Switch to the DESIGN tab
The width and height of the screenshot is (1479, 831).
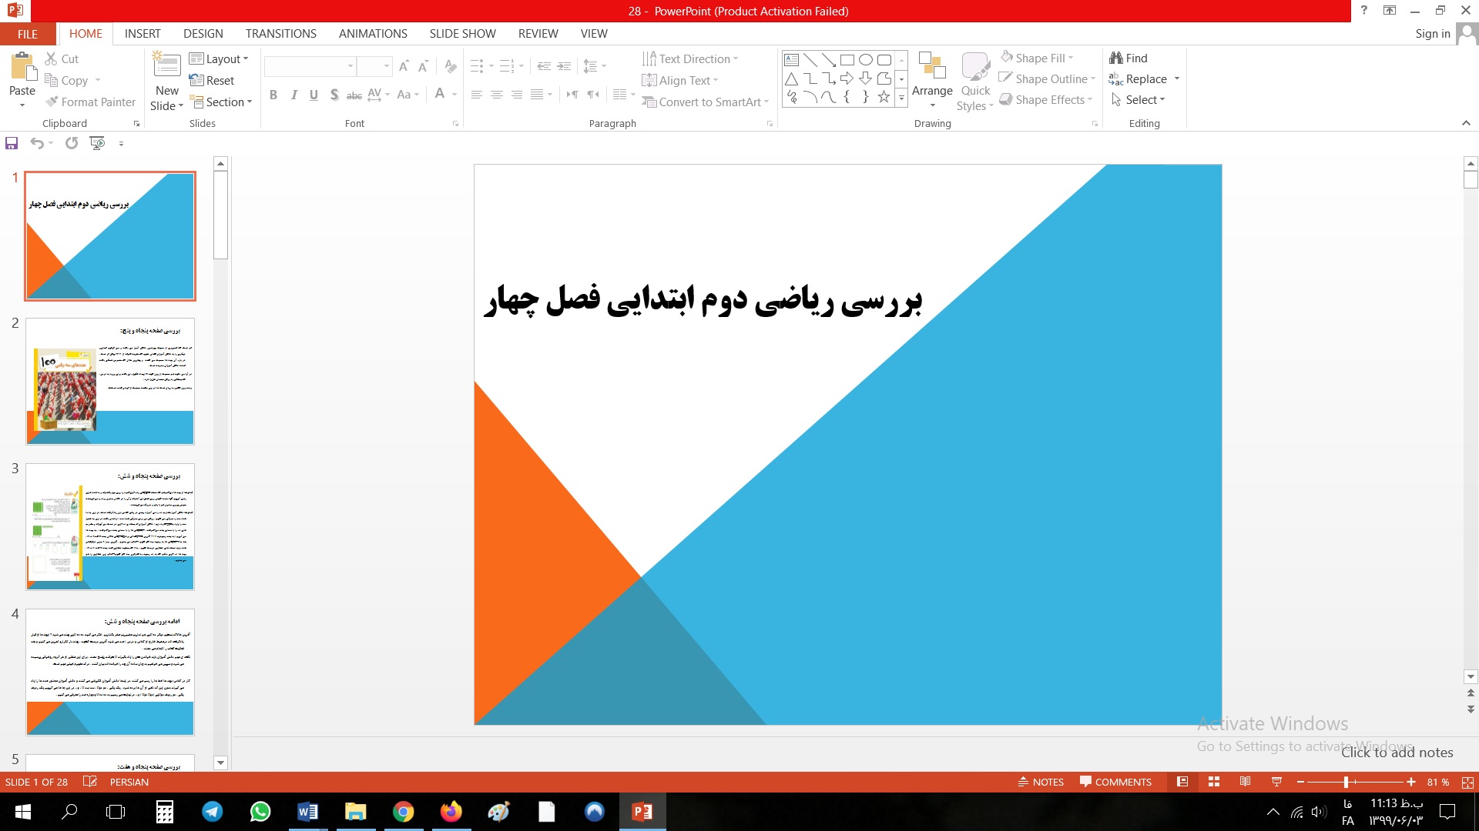[x=203, y=33]
